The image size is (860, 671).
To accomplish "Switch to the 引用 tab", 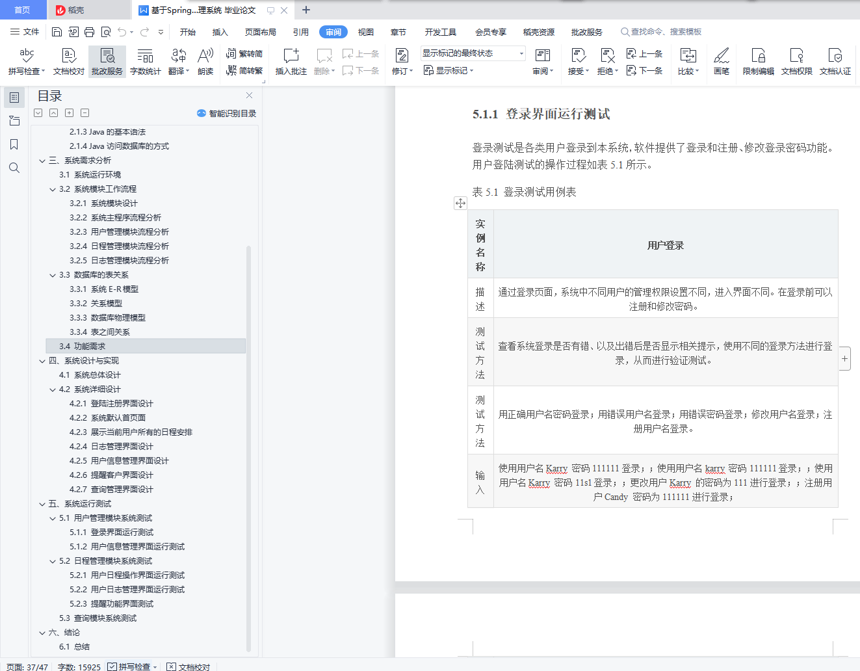I will (301, 32).
